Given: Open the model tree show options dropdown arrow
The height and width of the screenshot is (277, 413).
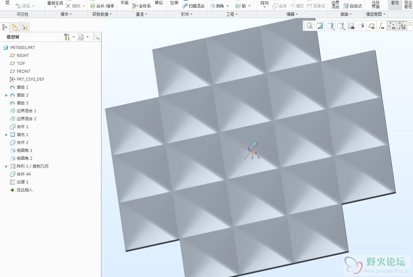Looking at the screenshot, I should (x=87, y=37).
